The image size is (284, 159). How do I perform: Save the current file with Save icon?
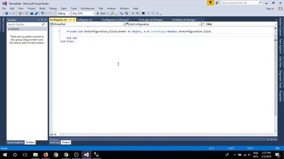(32, 14)
